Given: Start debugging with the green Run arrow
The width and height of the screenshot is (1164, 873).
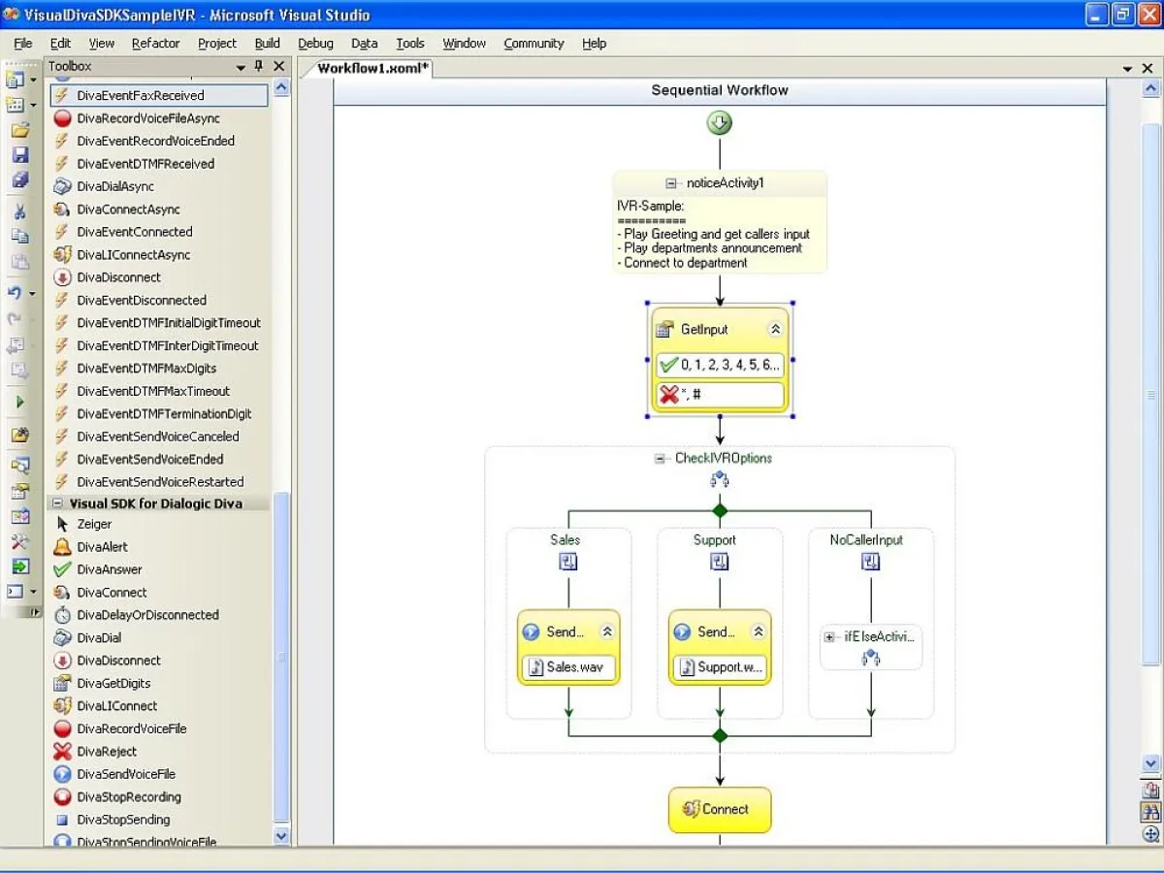Looking at the screenshot, I should tap(21, 402).
